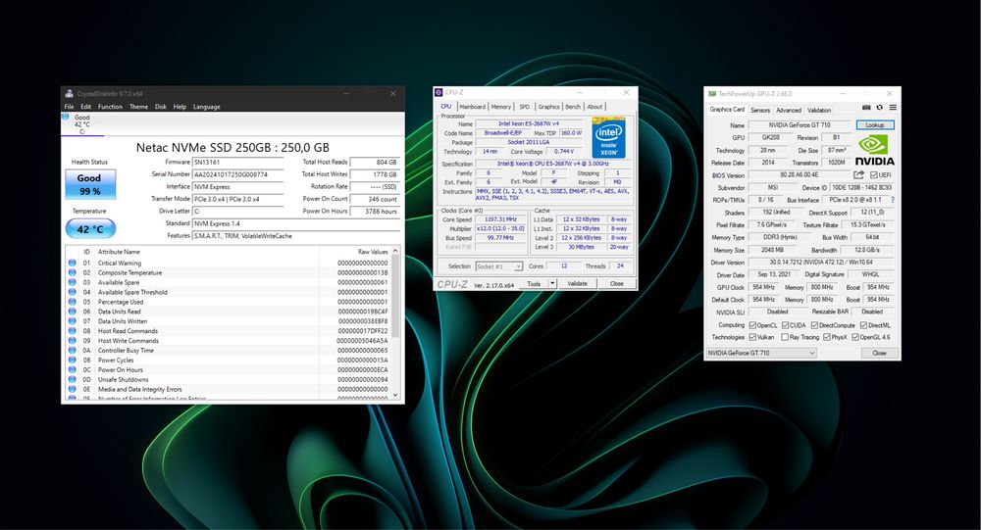Viewport: 981px width, 530px height.
Task: Click the 42 °C temperature button
Action: pyautogui.click(x=90, y=228)
